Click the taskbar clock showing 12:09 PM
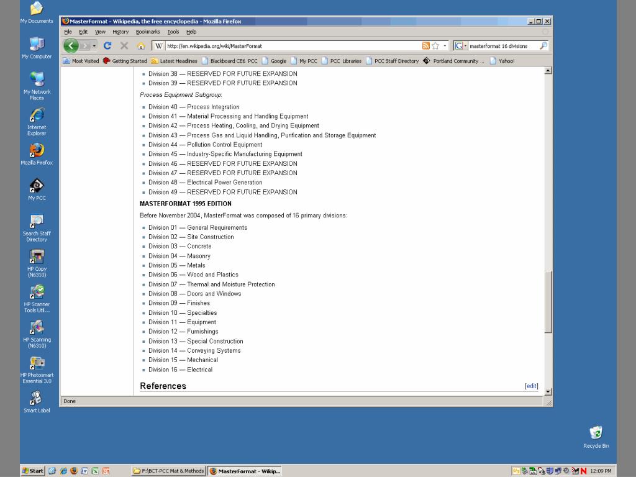The width and height of the screenshot is (636, 477). pyautogui.click(x=601, y=471)
